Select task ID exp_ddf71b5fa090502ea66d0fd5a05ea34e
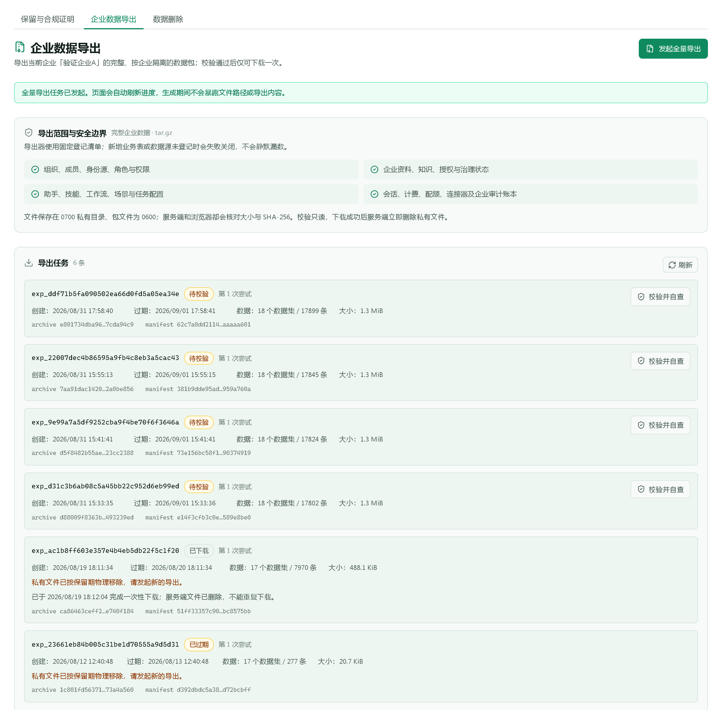This screenshot has height=710, width=722. 105,294
